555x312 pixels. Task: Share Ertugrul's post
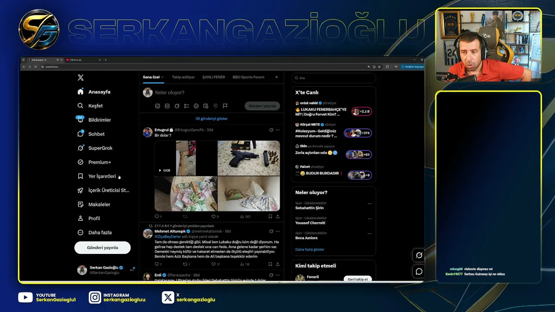tap(277, 216)
